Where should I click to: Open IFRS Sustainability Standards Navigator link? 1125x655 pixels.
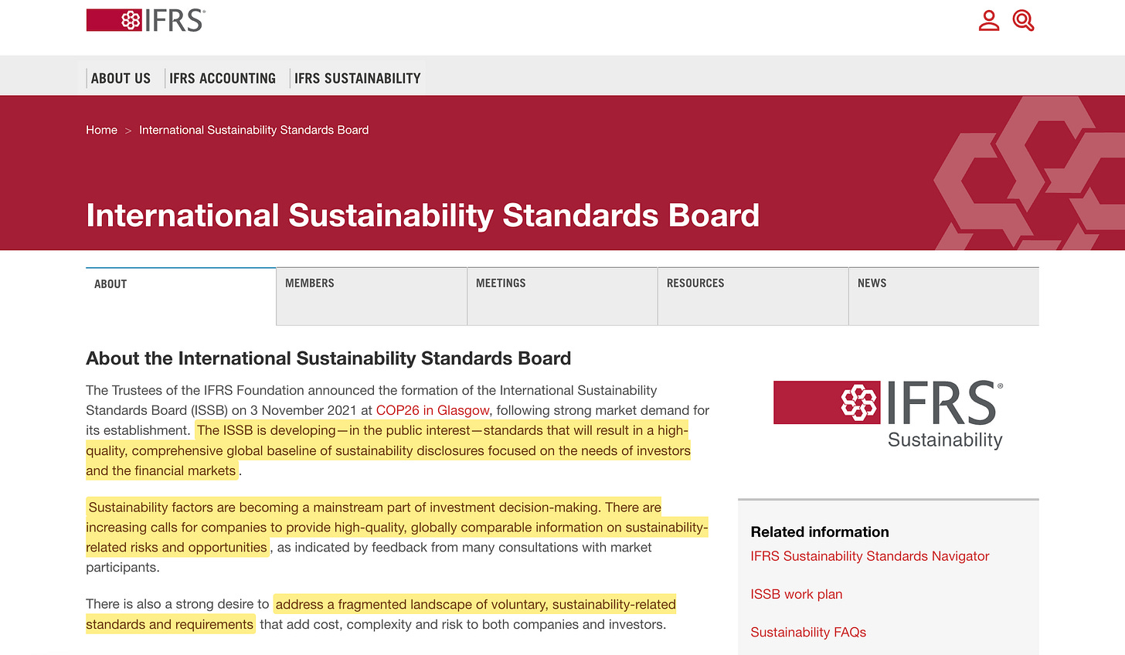tap(870, 556)
